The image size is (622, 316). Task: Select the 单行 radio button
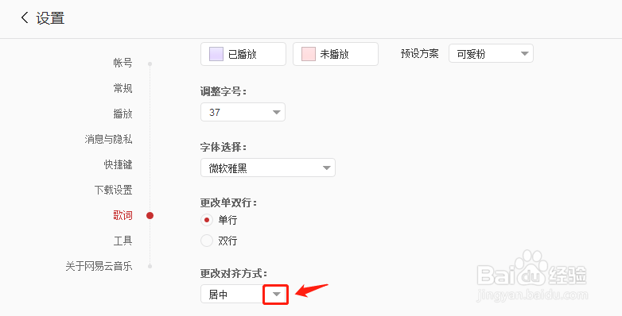[x=207, y=220]
